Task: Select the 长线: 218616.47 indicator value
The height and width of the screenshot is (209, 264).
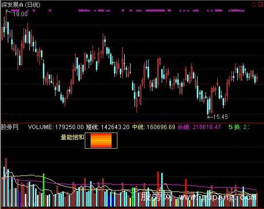Action: (x=199, y=127)
